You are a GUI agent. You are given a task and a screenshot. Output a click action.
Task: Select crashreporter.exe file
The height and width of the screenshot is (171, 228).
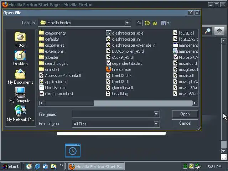point(125,33)
